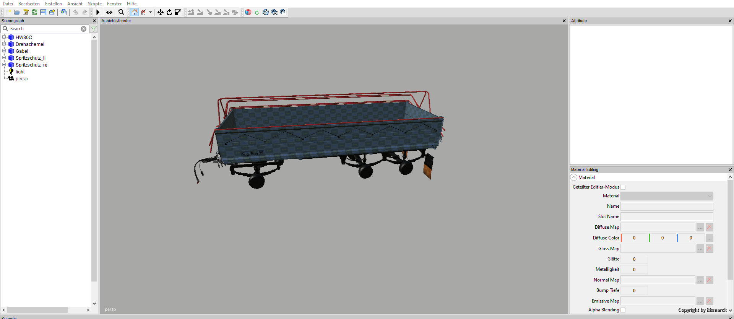Select the scale tool icon
This screenshot has height=319, width=734.
(178, 12)
